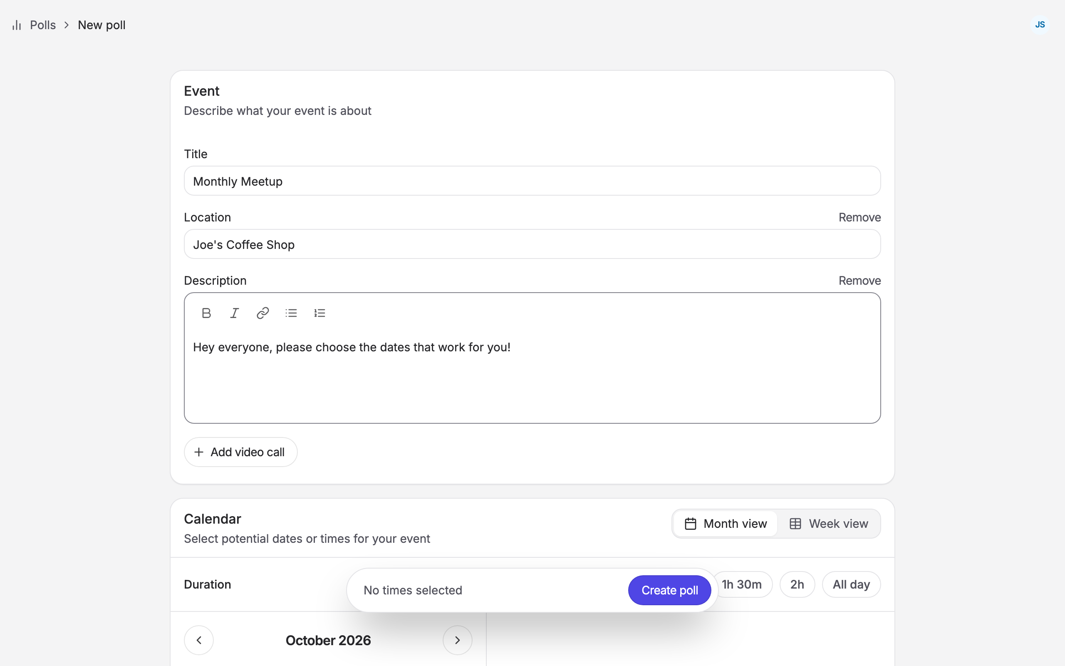Click the Title input with Monthly Meetup
The image size is (1065, 666).
[x=532, y=181]
